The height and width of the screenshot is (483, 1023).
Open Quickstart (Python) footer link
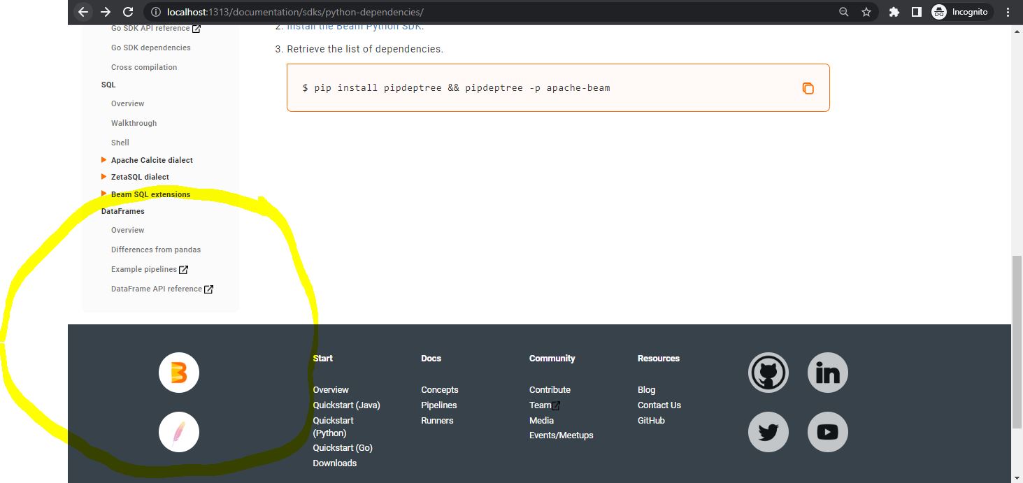(333, 426)
